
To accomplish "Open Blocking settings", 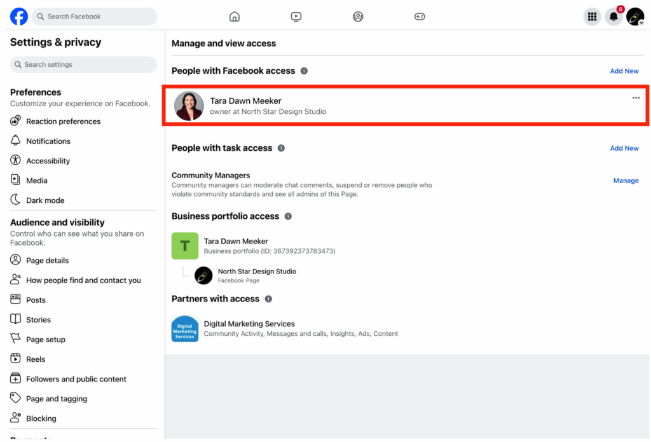I will [41, 418].
